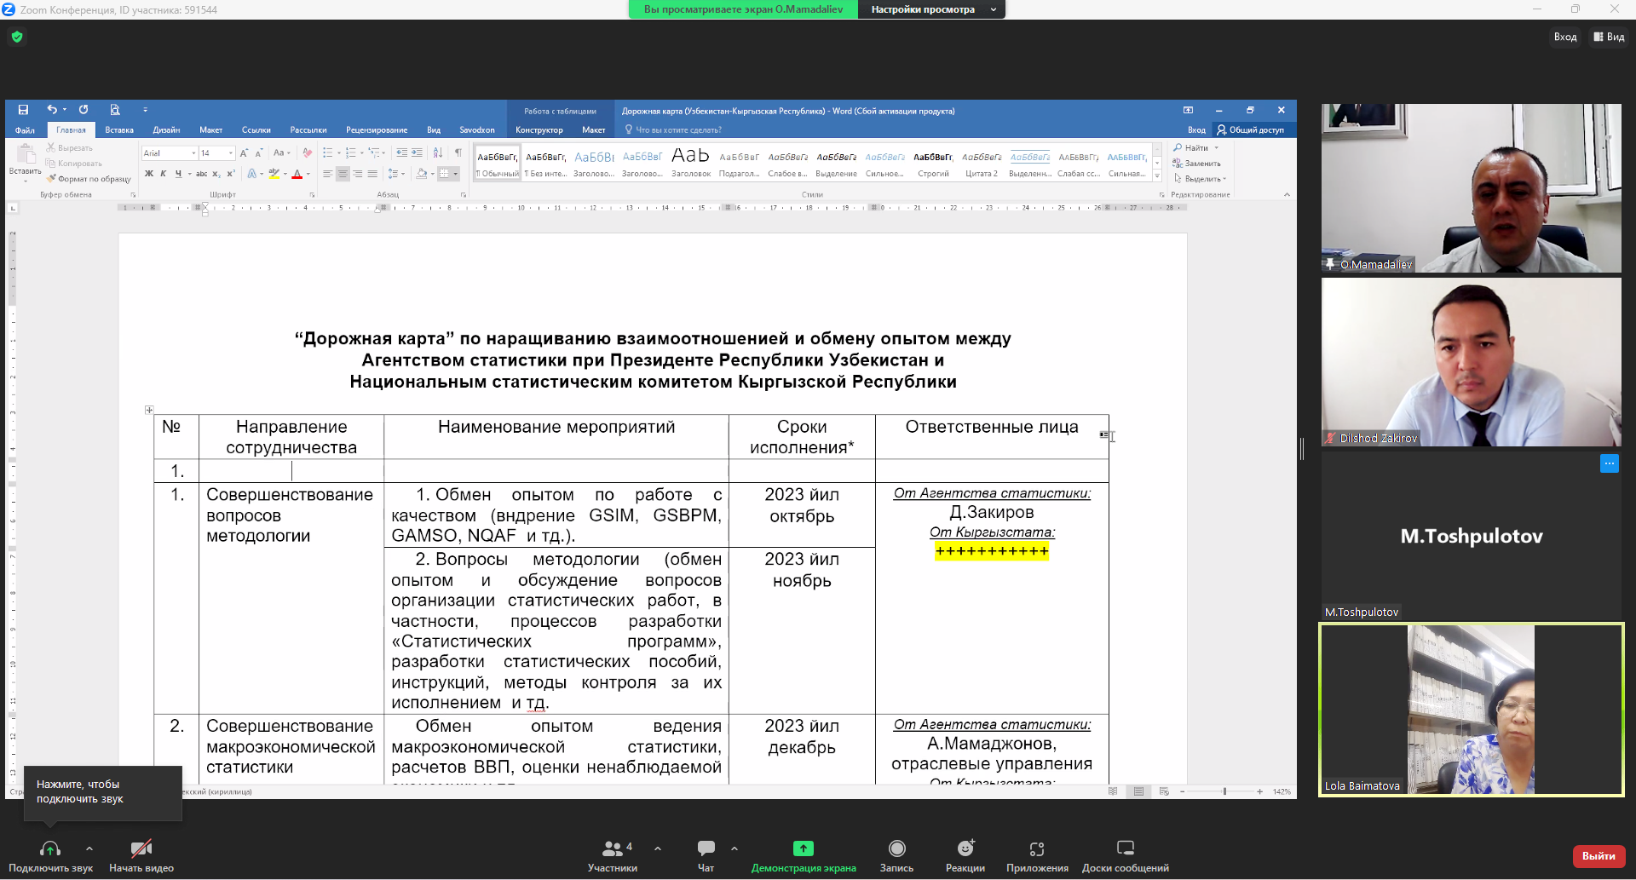Click the Демонстрация экрана share icon
This screenshot has height=880, width=1636.
(x=803, y=848)
